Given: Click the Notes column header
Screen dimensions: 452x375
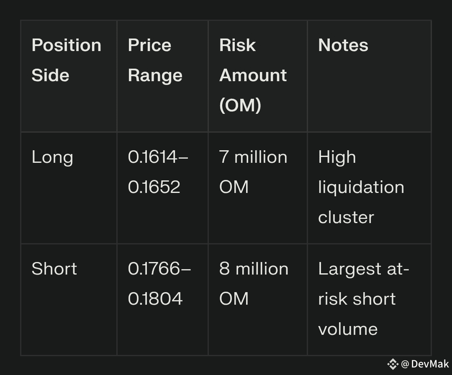Looking at the screenshot, I should [x=369, y=76].
